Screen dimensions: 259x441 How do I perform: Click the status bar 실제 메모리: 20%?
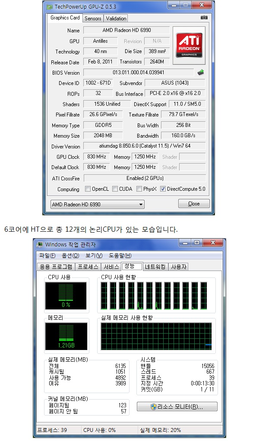pos(160,430)
